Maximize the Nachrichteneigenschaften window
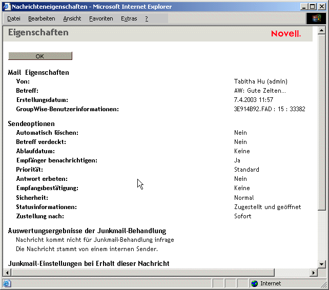 312,7
